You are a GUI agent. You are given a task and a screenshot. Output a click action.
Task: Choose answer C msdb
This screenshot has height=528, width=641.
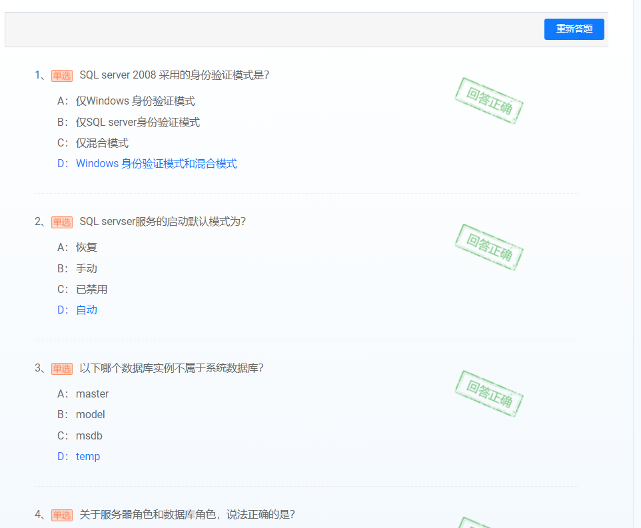[x=80, y=435]
